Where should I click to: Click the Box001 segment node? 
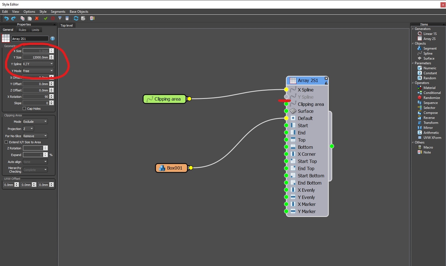coord(171,168)
